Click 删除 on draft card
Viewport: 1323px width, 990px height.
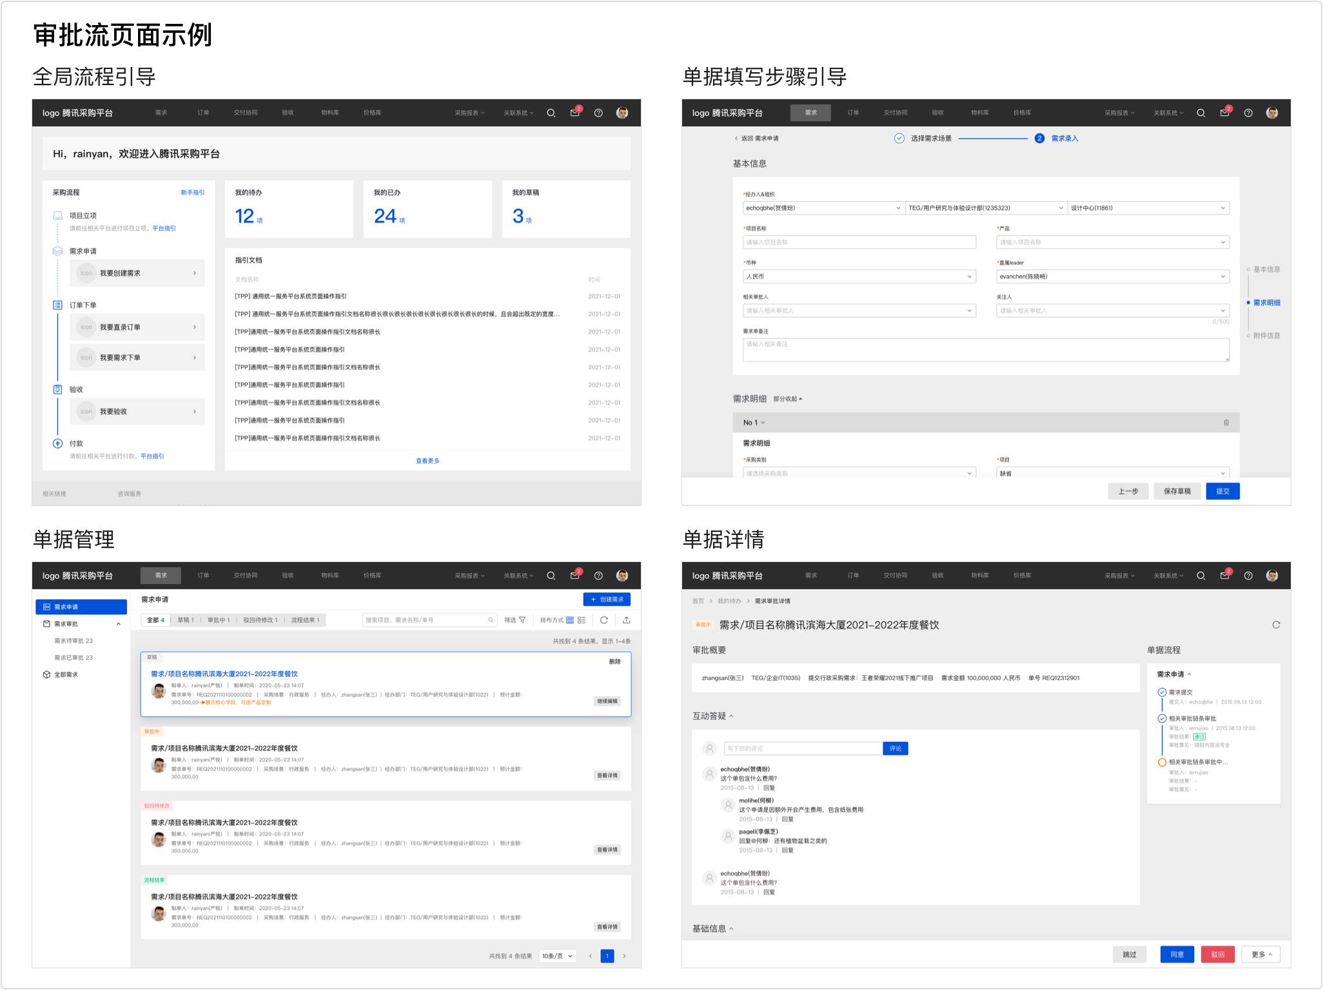tap(614, 661)
